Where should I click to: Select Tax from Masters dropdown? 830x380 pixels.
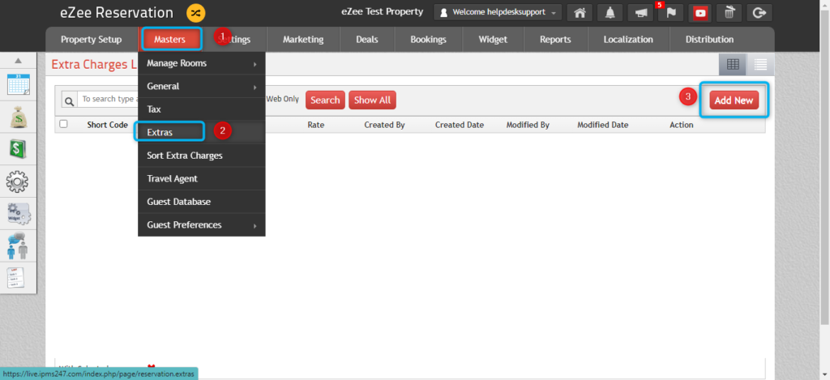[202, 109]
